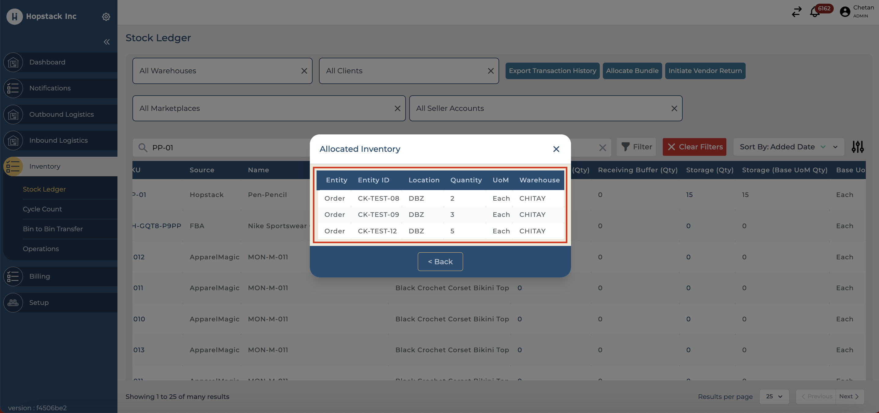The height and width of the screenshot is (413, 879).
Task: Click the settings gear next to Hopstack Inc
Action: (106, 16)
